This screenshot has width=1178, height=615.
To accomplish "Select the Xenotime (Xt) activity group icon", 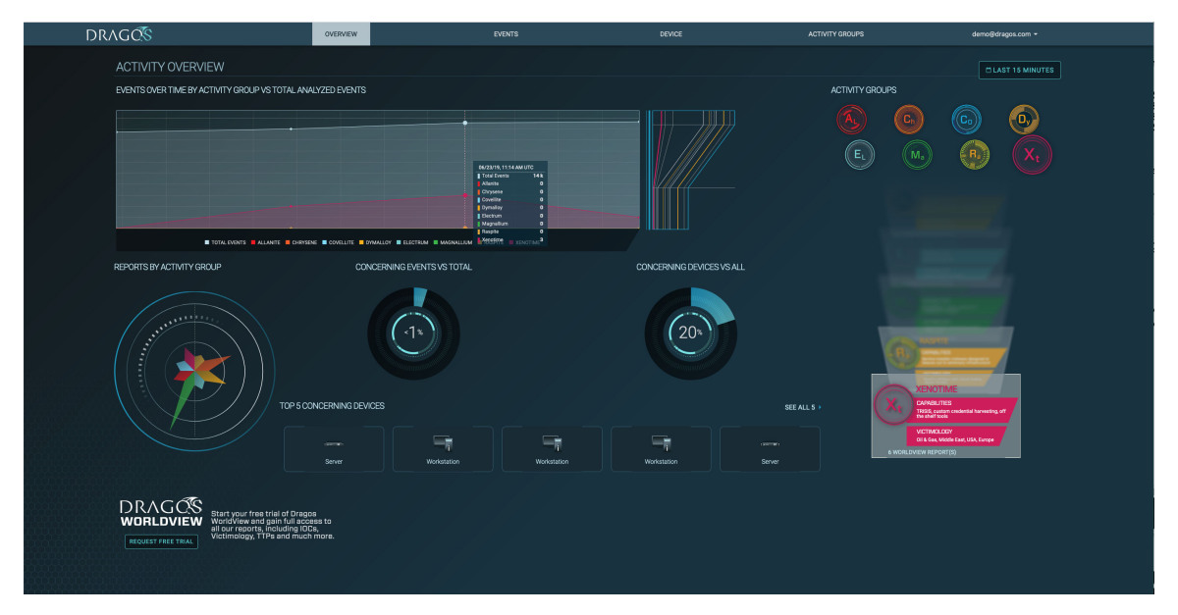I will coord(1031,153).
